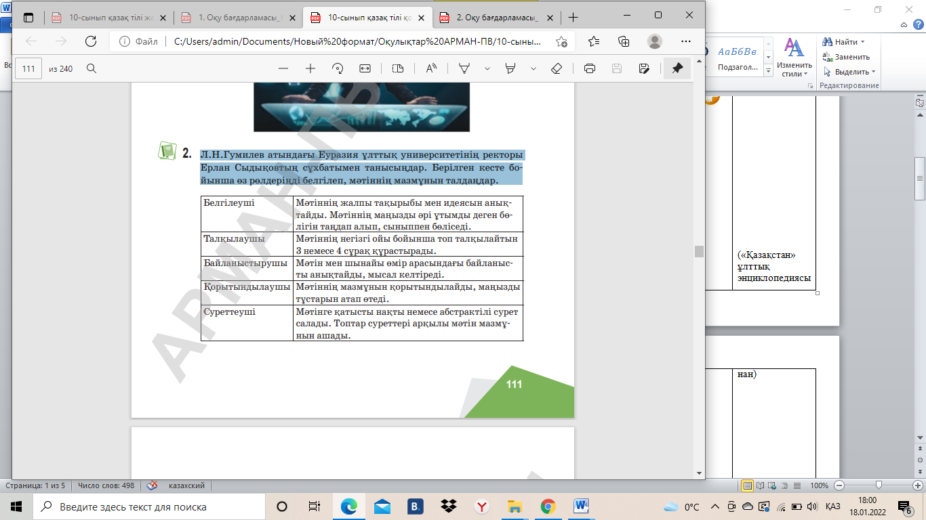The width and height of the screenshot is (926, 520).
Task: Expand the Highlight color dropdown arrow
Action: pyautogui.click(x=534, y=68)
